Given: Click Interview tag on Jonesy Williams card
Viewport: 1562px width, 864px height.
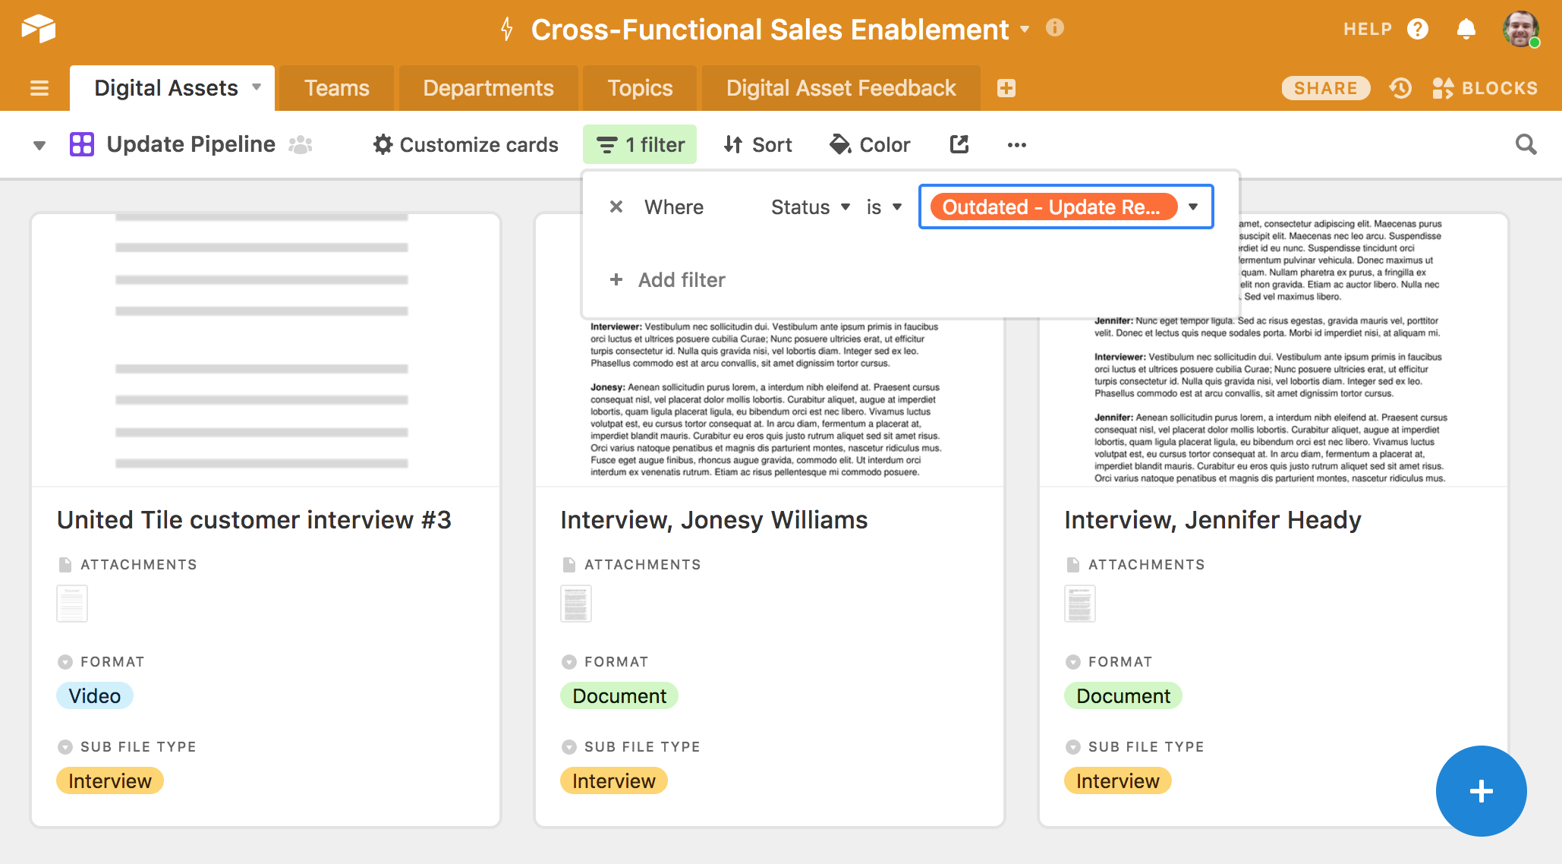Looking at the screenshot, I should pyautogui.click(x=614, y=780).
